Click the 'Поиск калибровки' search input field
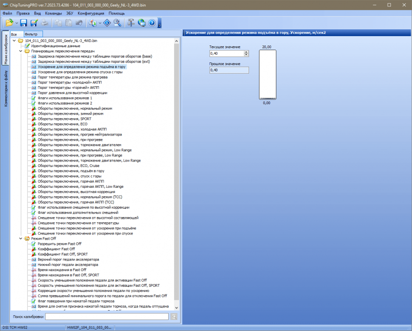412x331 pixels. (107, 317)
